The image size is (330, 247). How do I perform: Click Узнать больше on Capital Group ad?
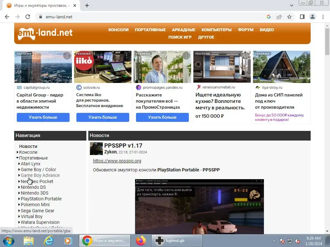tap(43, 117)
